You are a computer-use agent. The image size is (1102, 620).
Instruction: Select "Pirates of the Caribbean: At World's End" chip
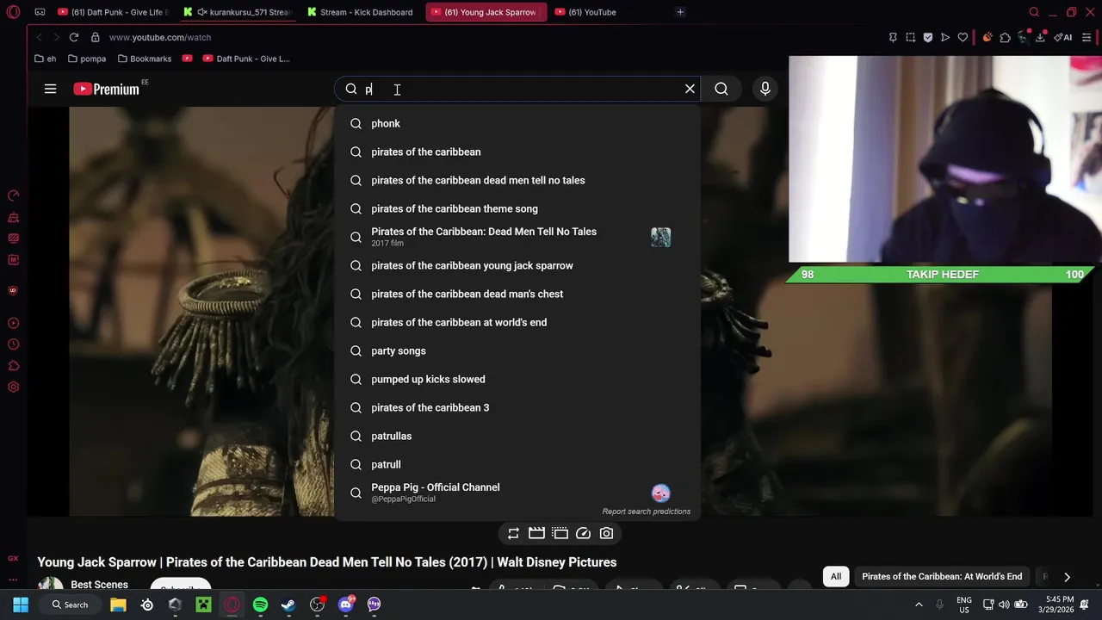tap(942, 576)
